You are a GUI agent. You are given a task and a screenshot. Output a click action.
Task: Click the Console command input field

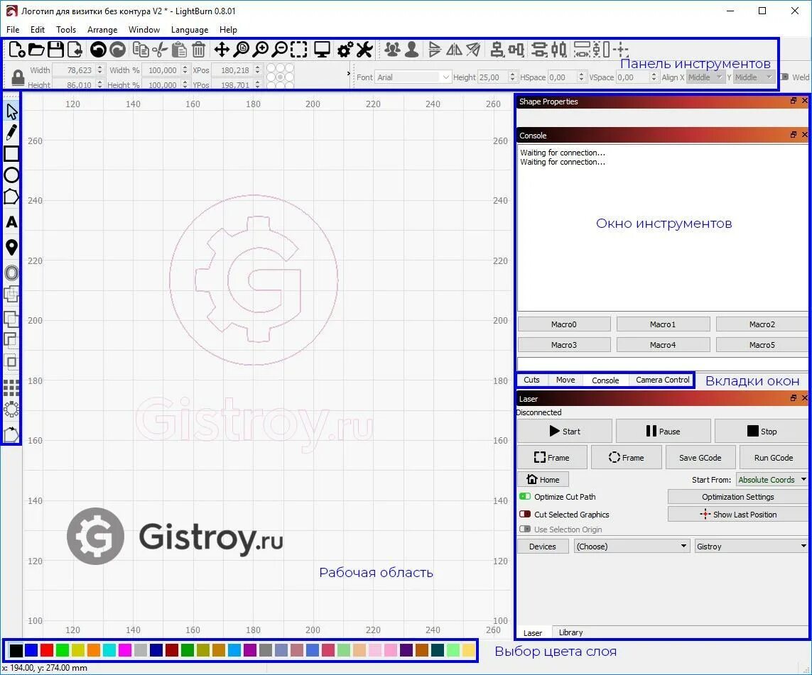click(662, 363)
